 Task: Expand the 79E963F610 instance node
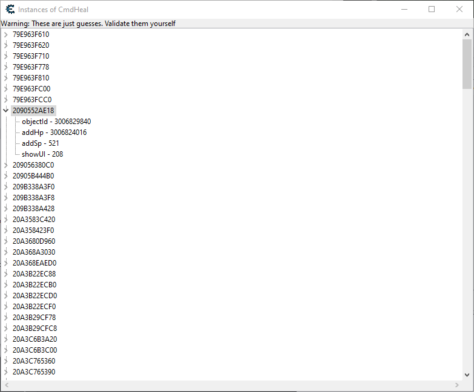point(6,34)
